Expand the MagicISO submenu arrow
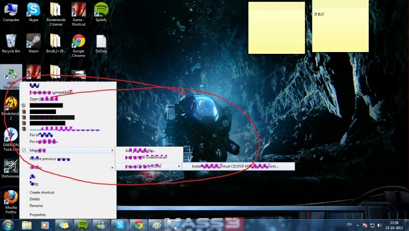 (112, 150)
